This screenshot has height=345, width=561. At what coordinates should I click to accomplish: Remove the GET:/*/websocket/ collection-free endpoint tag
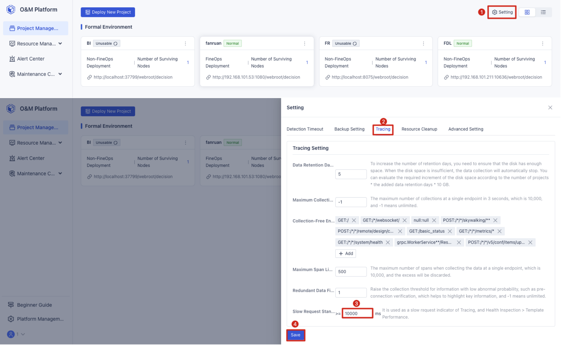tap(405, 220)
